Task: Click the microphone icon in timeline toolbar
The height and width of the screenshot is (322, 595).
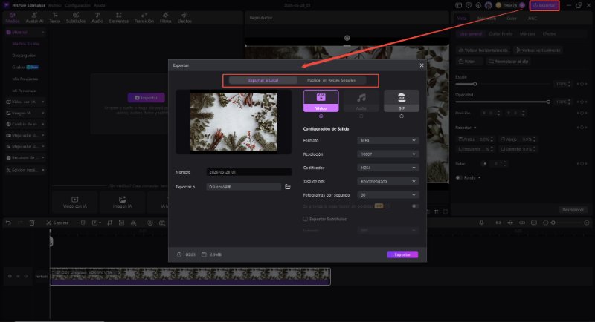Action: point(481,223)
